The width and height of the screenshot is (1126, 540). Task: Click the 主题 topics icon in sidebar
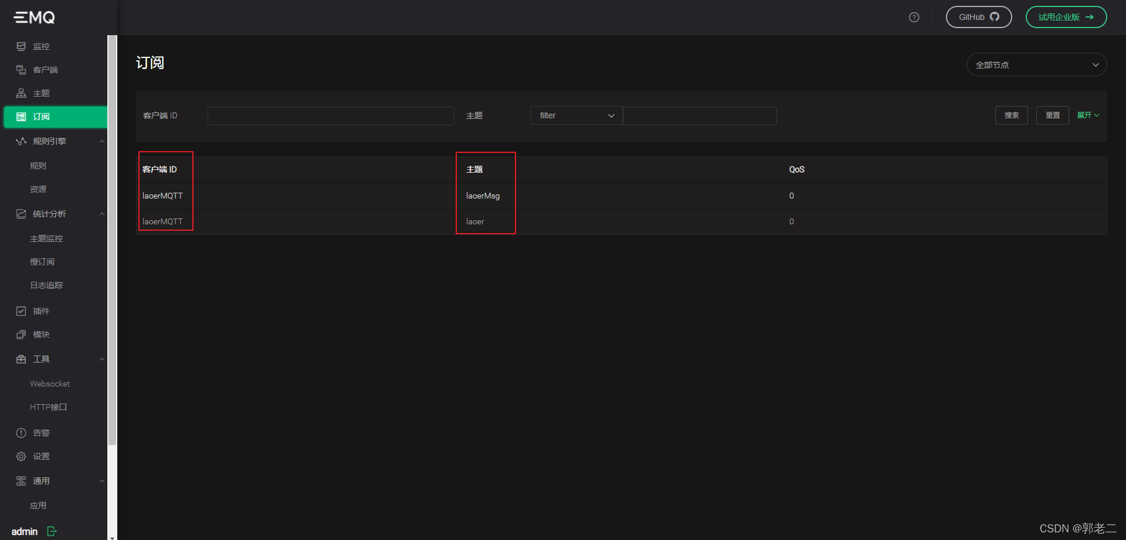point(21,93)
